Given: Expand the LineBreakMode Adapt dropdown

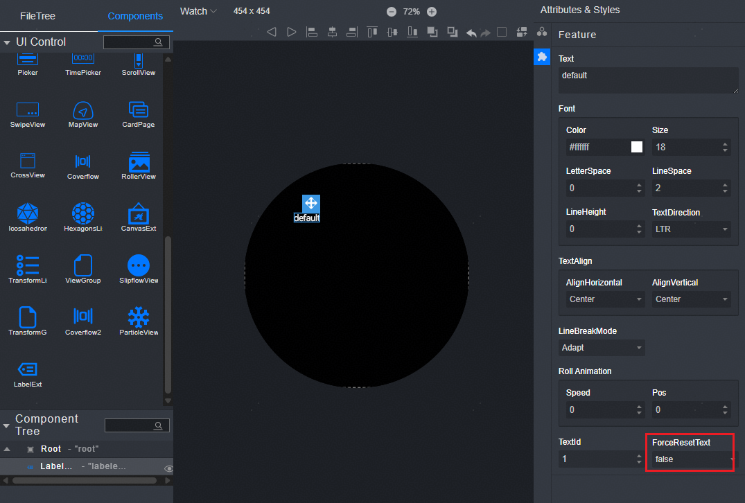Looking at the screenshot, I should [x=602, y=348].
